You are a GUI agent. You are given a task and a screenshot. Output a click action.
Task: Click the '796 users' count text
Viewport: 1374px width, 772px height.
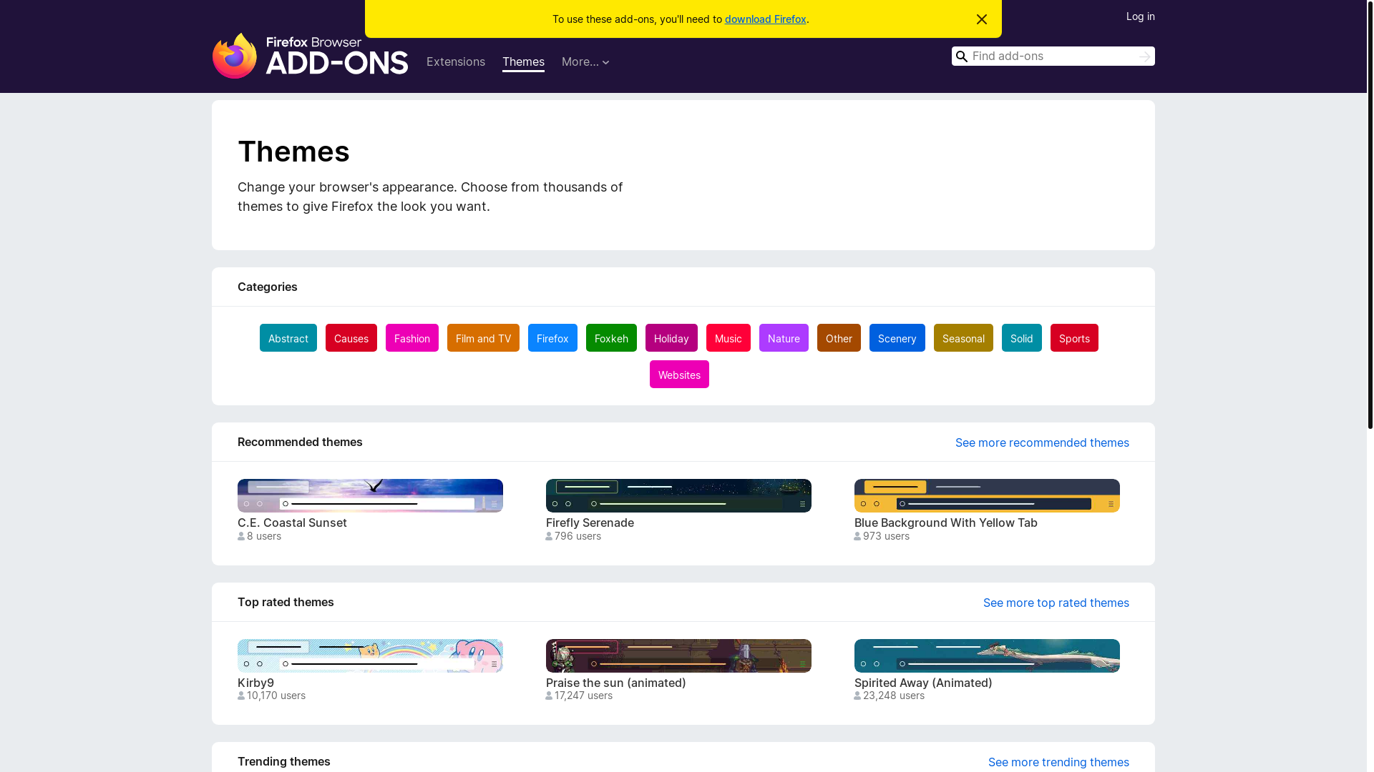pyautogui.click(x=578, y=536)
